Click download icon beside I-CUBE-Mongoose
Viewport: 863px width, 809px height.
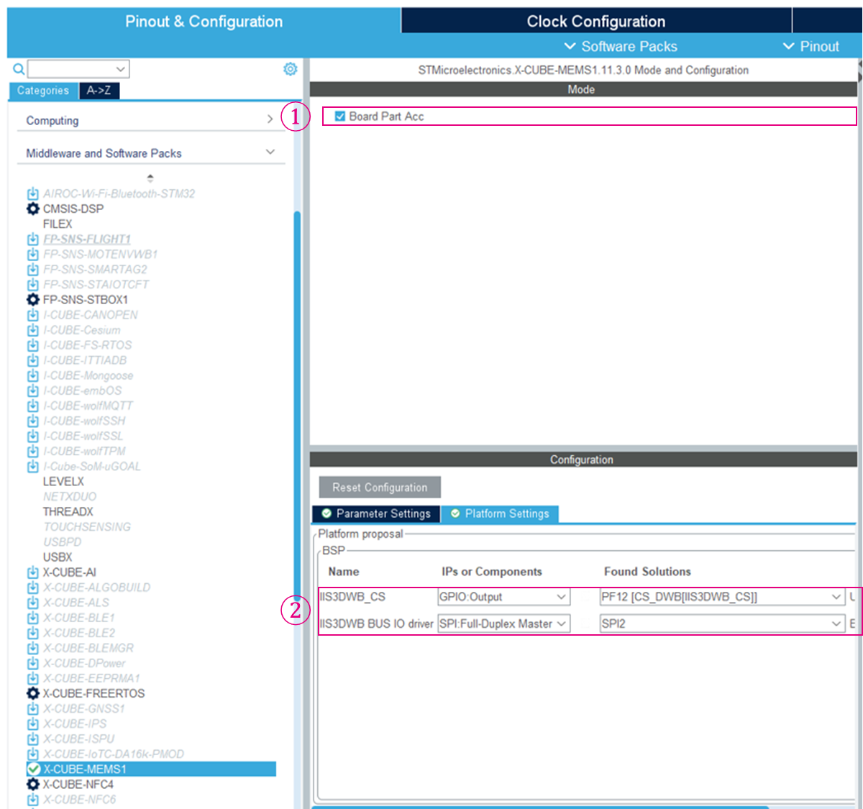(32, 375)
